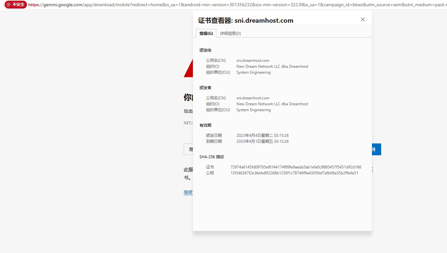Close the certificate viewer dialog
Viewport: 447px width, 253px height.
(x=363, y=20)
